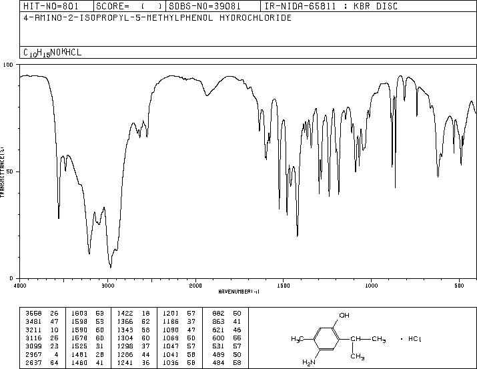This screenshot has width=477, height=369.
Task: Click the benzene ring of the structure
Action: pyautogui.click(x=327, y=338)
